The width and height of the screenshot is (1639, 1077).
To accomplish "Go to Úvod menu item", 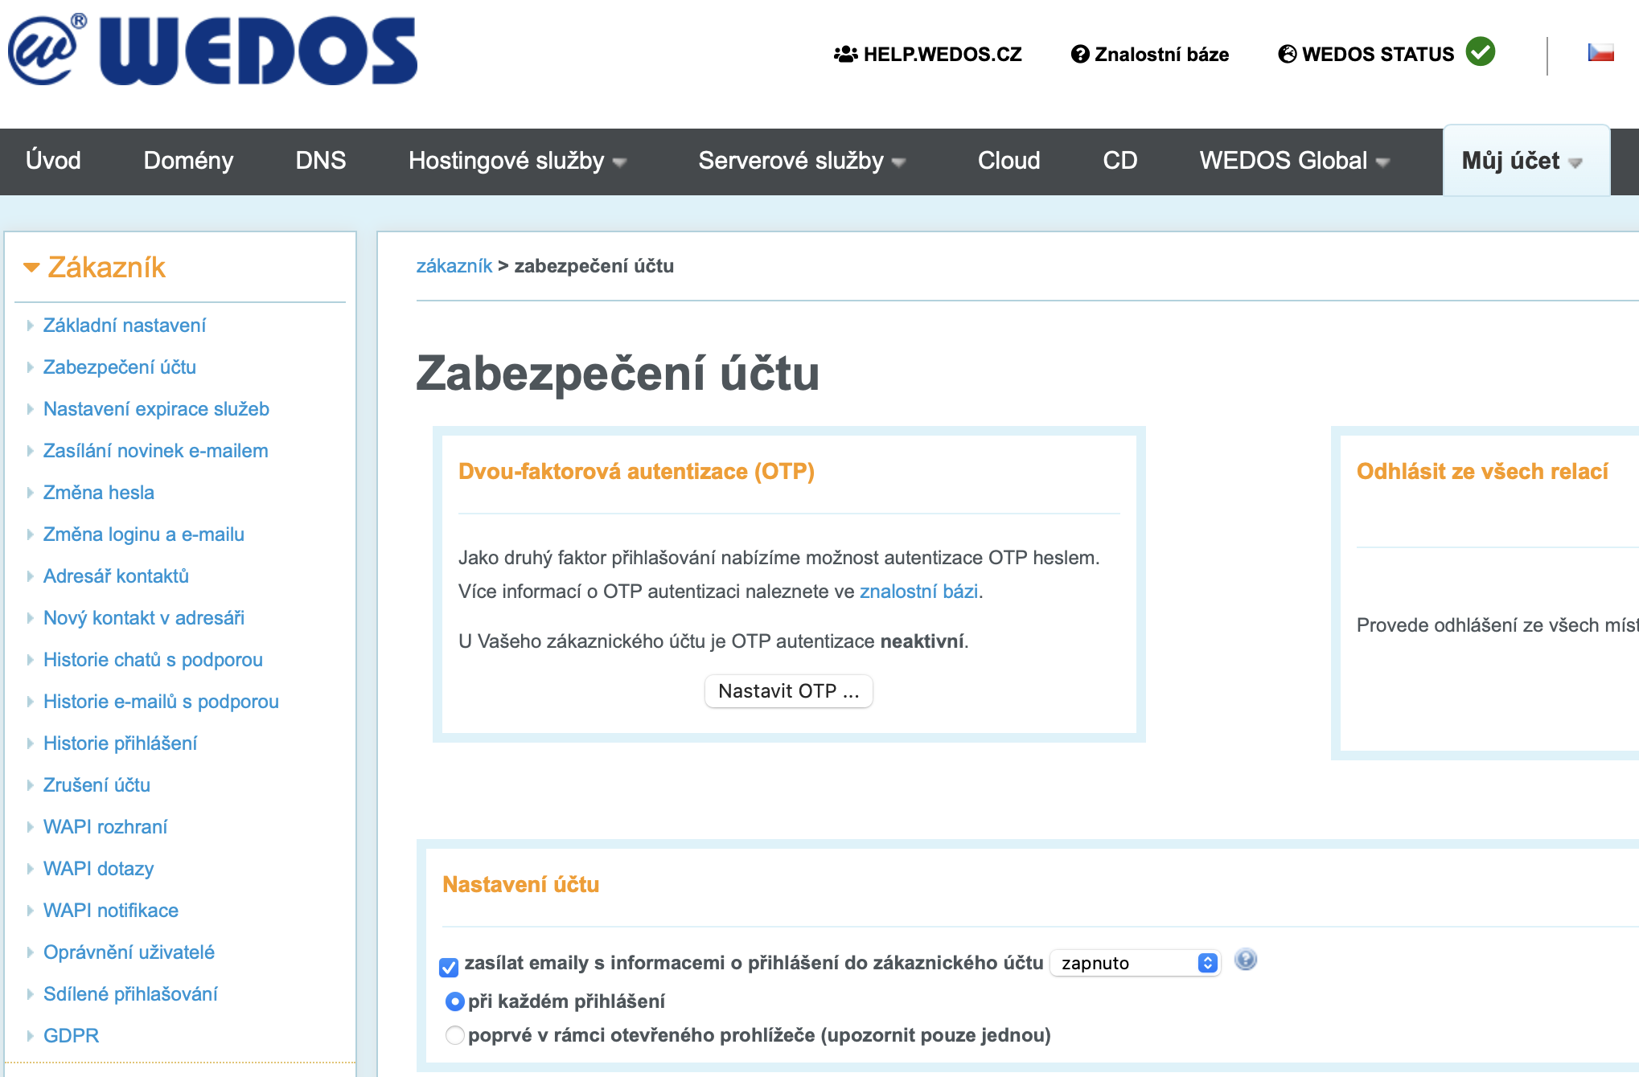I will pos(53,161).
